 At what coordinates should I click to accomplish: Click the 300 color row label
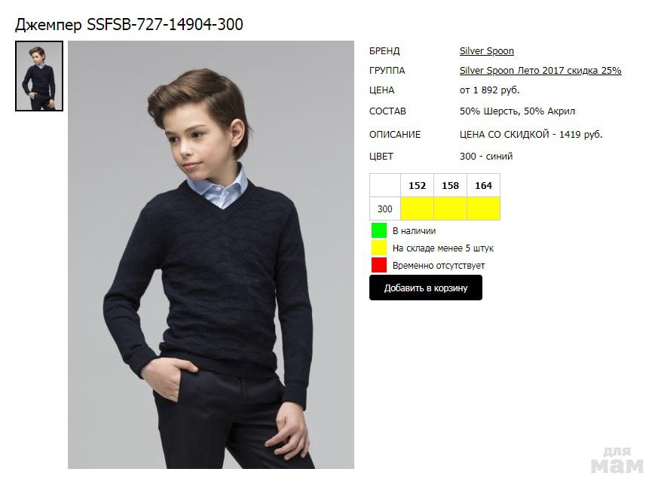[x=384, y=209]
